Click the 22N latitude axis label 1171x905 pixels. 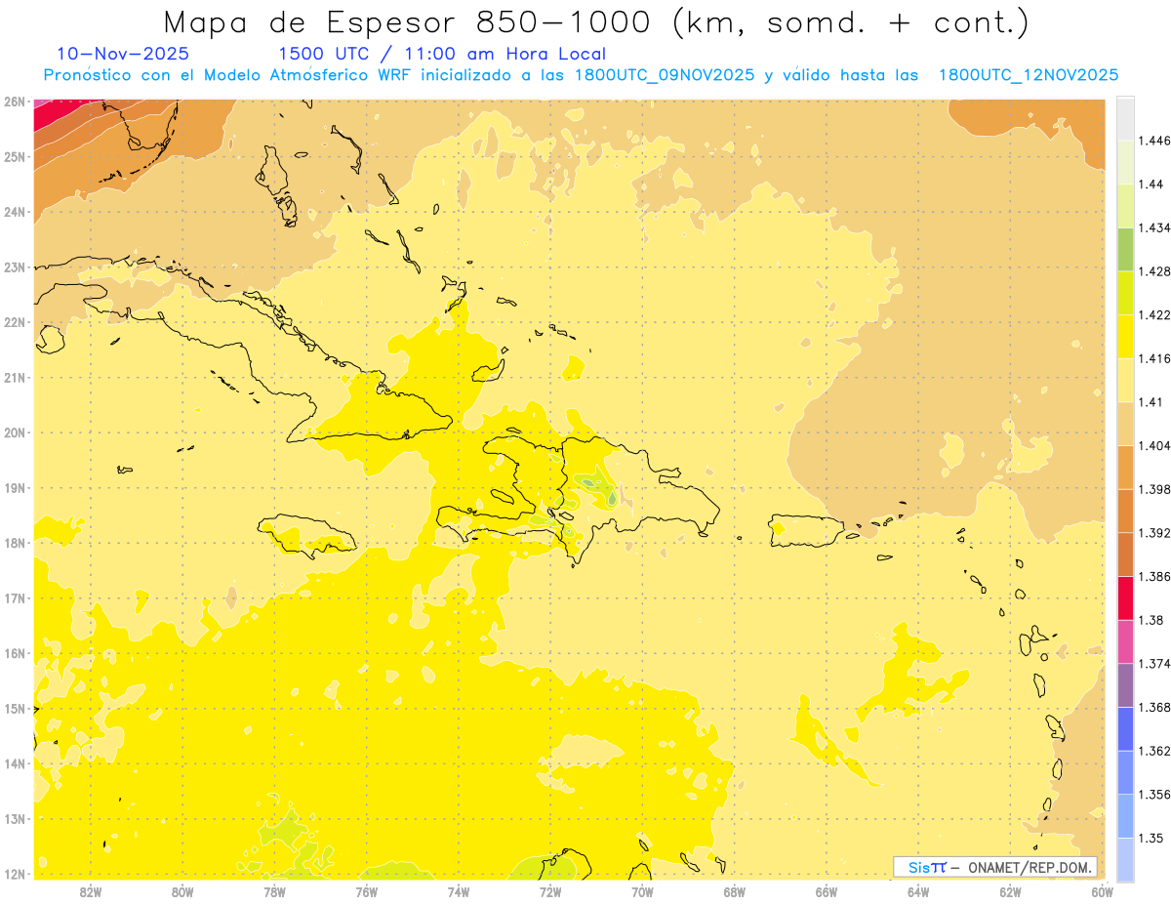(14, 322)
